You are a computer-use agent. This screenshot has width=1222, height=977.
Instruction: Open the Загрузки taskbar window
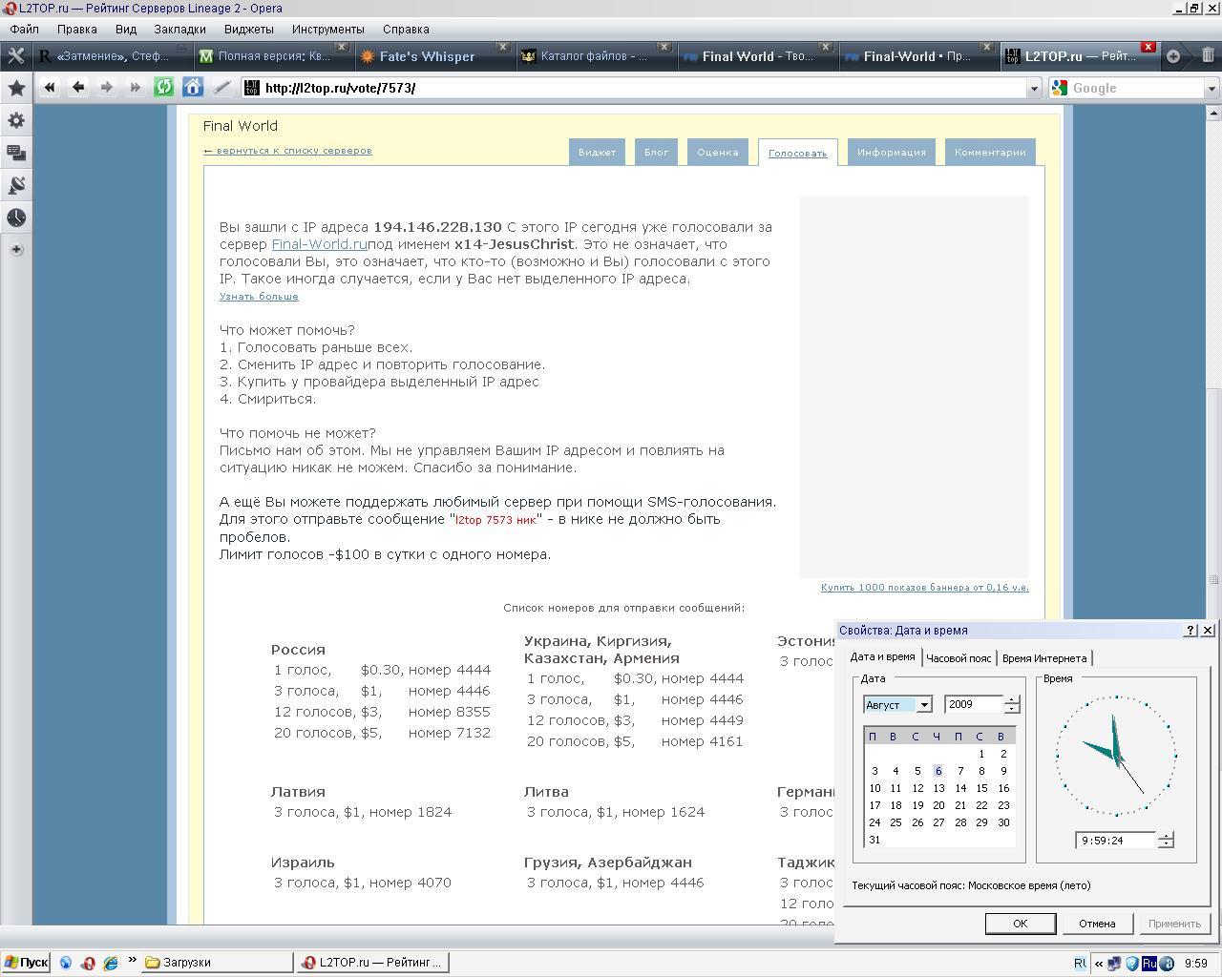(218, 963)
